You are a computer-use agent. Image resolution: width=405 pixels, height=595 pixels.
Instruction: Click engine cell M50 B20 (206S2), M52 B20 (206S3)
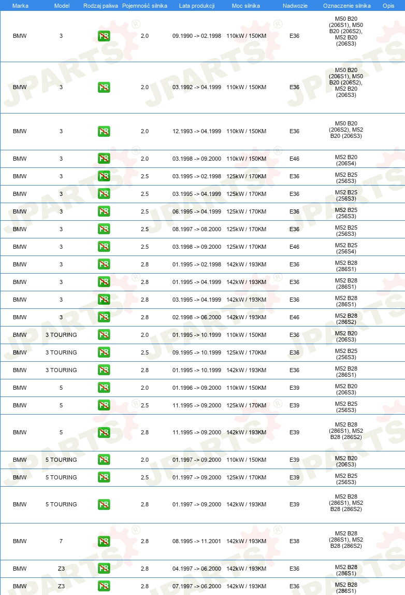click(x=346, y=130)
